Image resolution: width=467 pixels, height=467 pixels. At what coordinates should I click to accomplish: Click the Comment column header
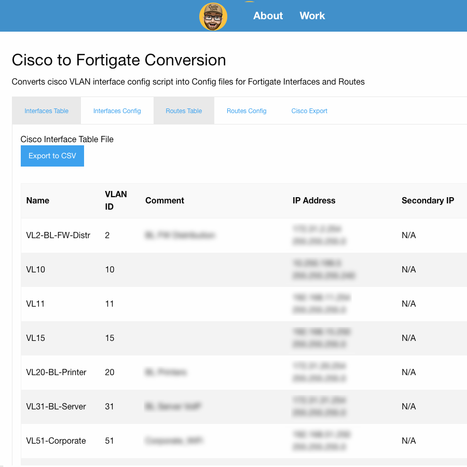[x=164, y=200]
